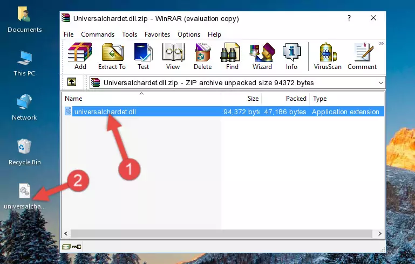Click the Application extension type cell

345,112
